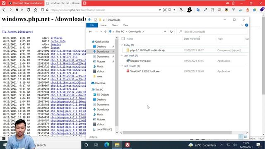This screenshot has height=149, width=265.
Task: Select Local Disk (C:) in navigation pane
Action: tap(104, 130)
